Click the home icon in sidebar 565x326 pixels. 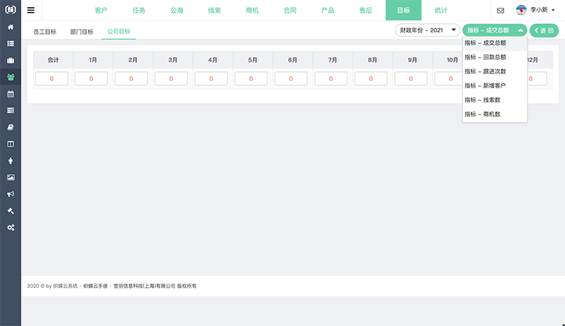11,27
